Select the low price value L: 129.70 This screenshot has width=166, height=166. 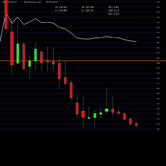pos(88,10)
